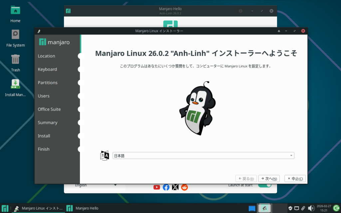Click the clock date and time display

323,208
